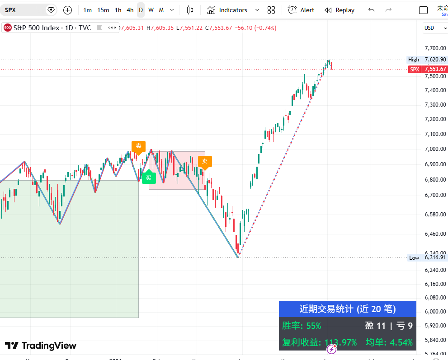Click the 7,000.00 price scale label
Screen dimensions: 448x360
click(435, 149)
